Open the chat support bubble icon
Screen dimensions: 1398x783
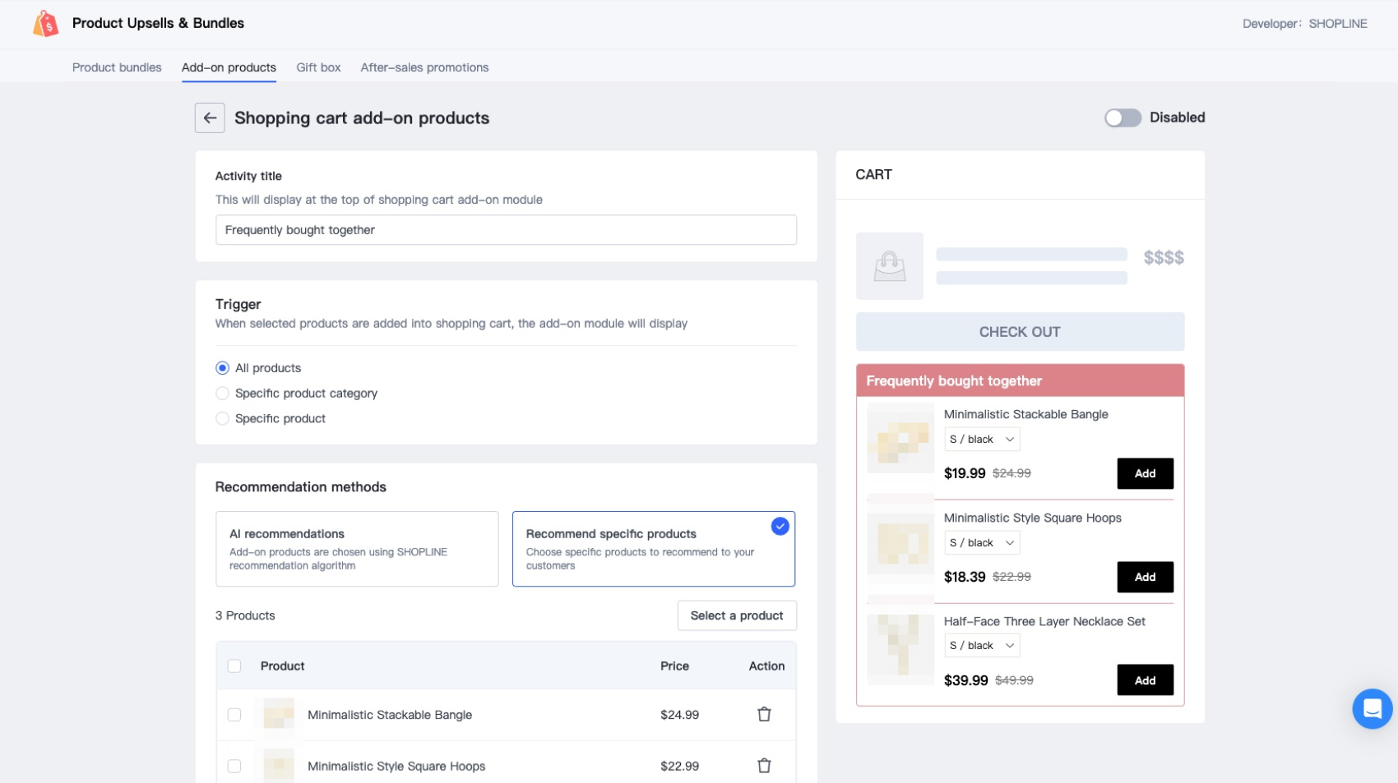coord(1372,708)
